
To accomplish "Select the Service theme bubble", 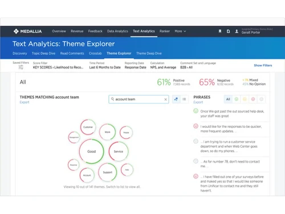I will (119, 151).
